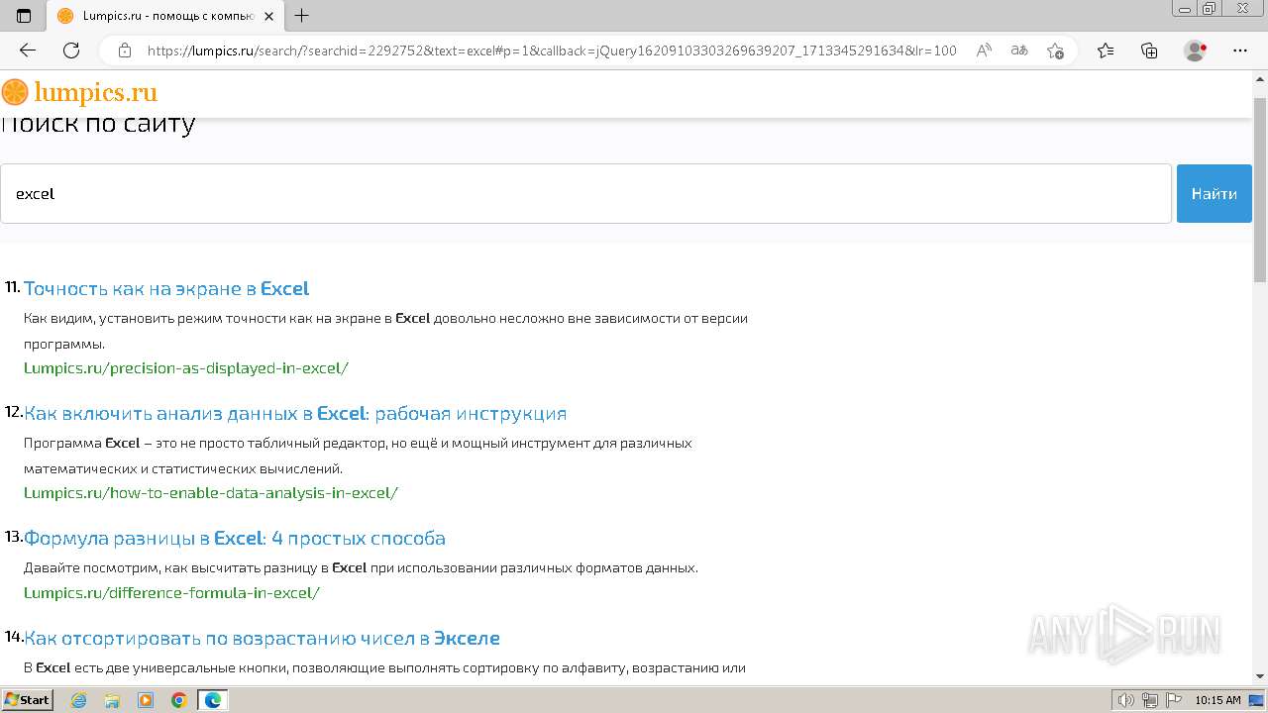1268x713 pixels.
Task: Open result Формула разницы в Excel
Action: point(235,538)
